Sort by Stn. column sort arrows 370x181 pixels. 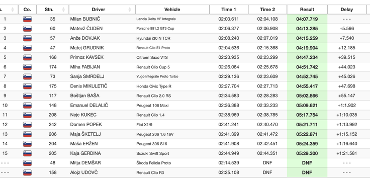click(63, 10)
